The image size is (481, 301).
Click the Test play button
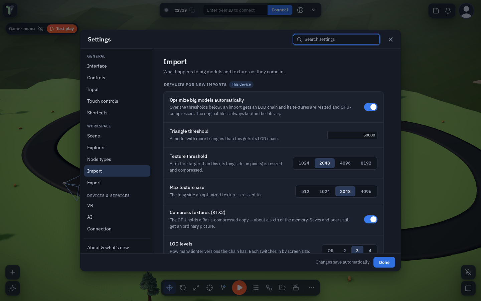(x=62, y=29)
